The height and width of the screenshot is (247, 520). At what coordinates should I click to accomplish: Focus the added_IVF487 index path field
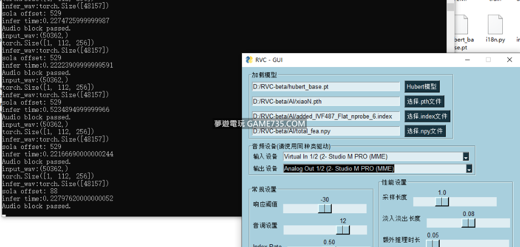[x=326, y=116]
